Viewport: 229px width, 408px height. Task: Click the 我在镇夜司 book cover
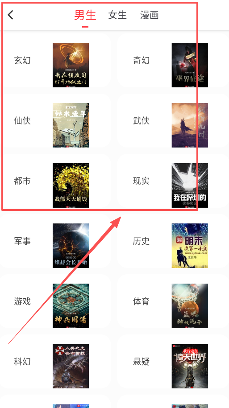coord(71,65)
